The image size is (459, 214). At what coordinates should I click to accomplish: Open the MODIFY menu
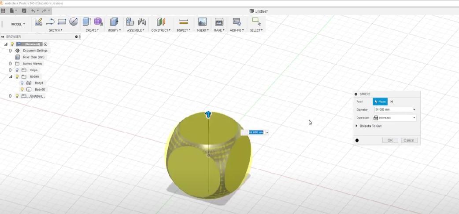coord(114,30)
